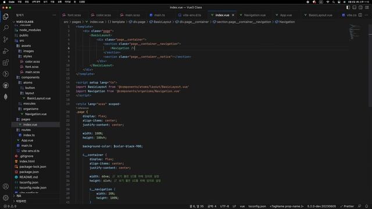372x209 pixels.
Task: Collapse the src folder in explorer
Action: 22,41
